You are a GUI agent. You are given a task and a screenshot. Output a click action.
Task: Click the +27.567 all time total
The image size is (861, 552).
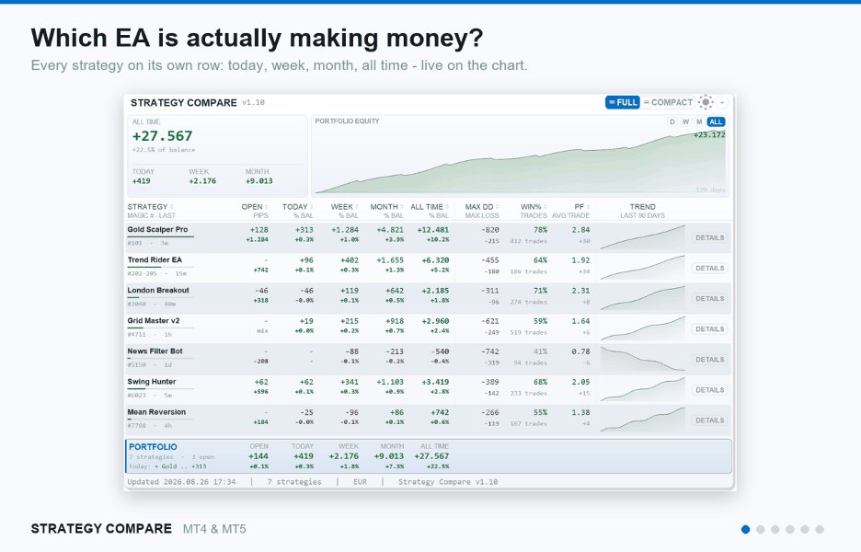click(163, 136)
